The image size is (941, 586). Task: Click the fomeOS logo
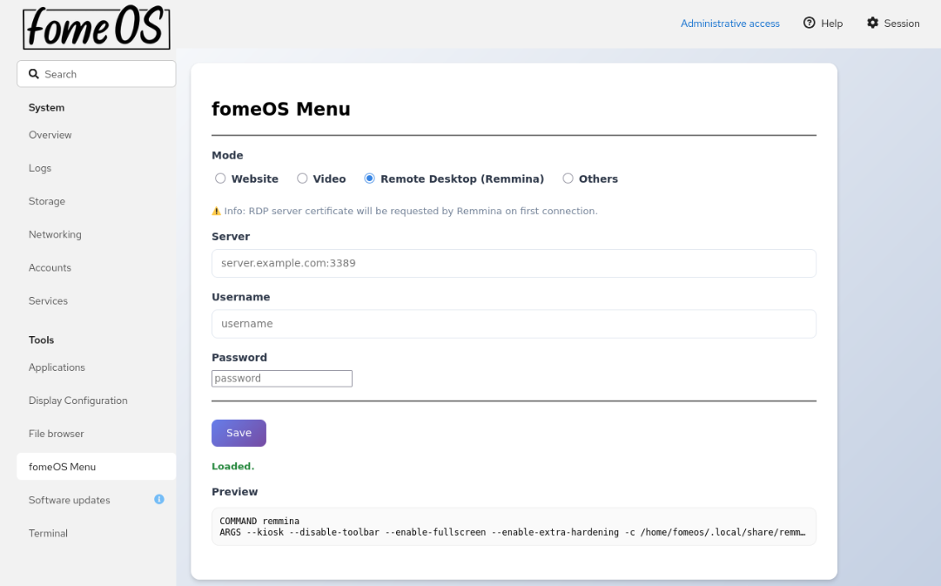point(96,28)
